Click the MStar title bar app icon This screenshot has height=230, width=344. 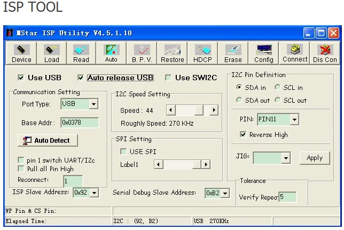10,33
